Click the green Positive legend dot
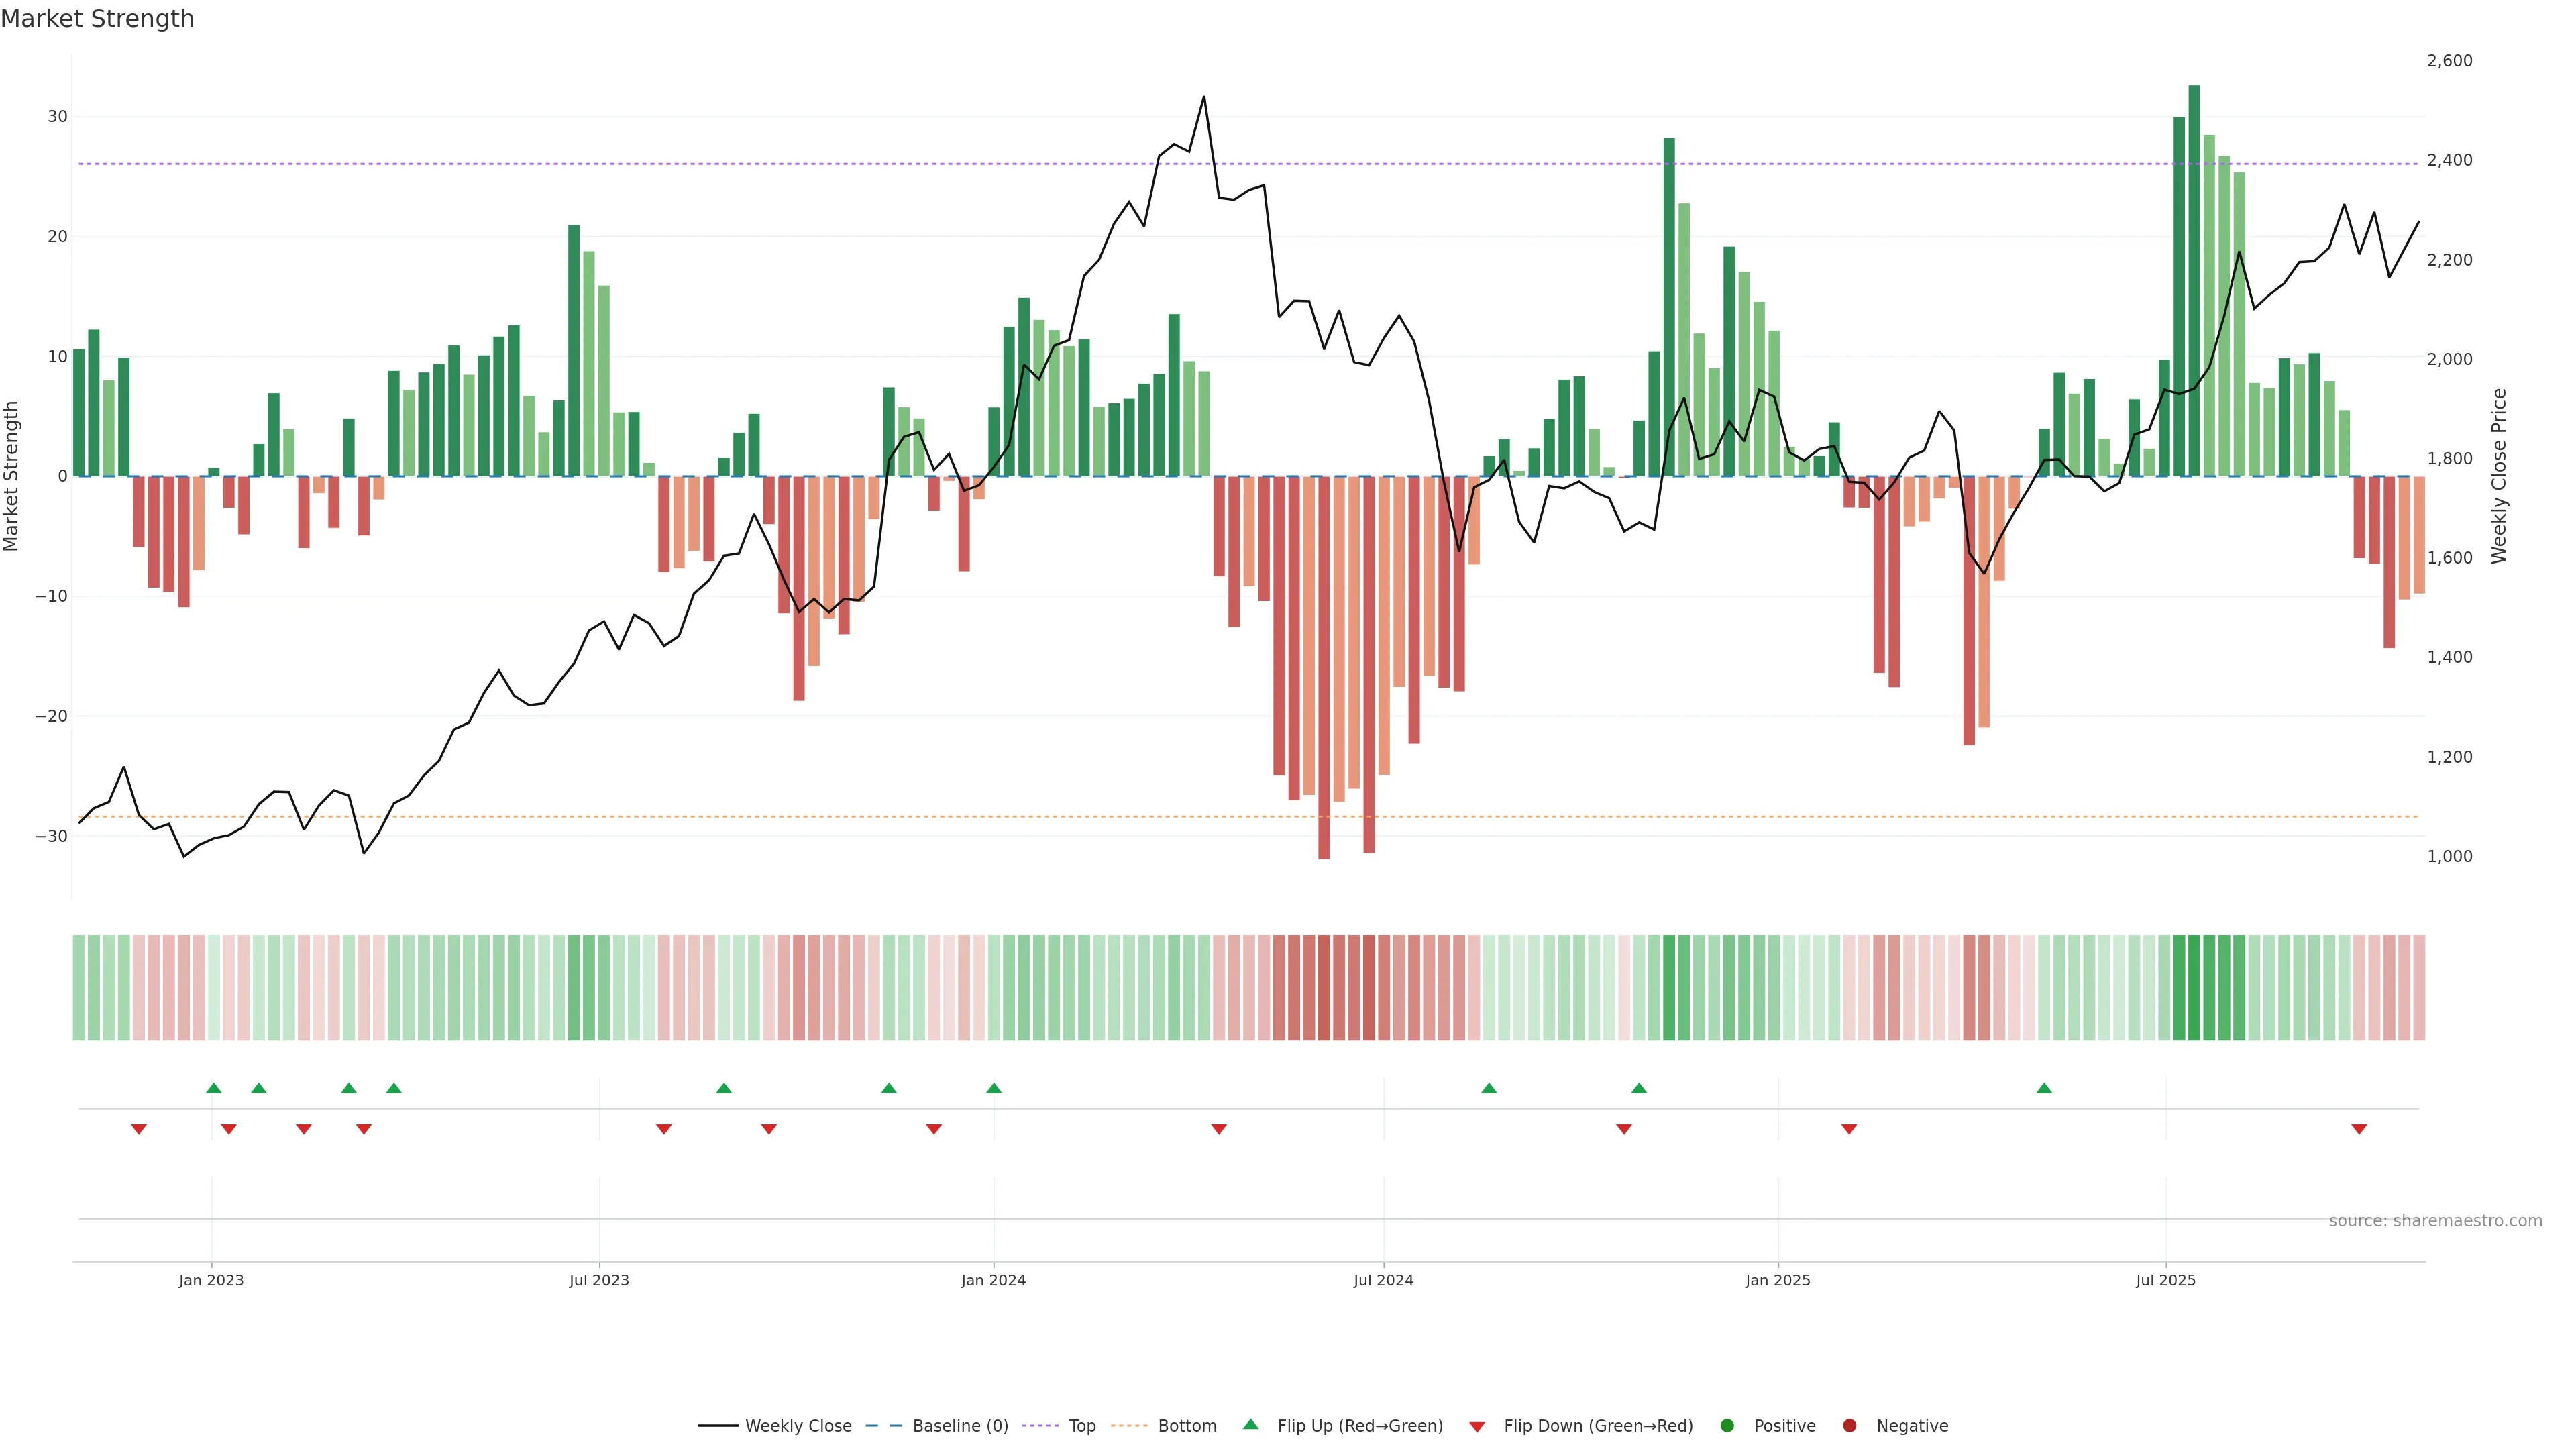The height and width of the screenshot is (1449, 2576). [1727, 1426]
